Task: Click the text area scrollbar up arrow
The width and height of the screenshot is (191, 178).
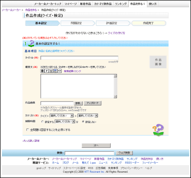Action: tap(116, 76)
